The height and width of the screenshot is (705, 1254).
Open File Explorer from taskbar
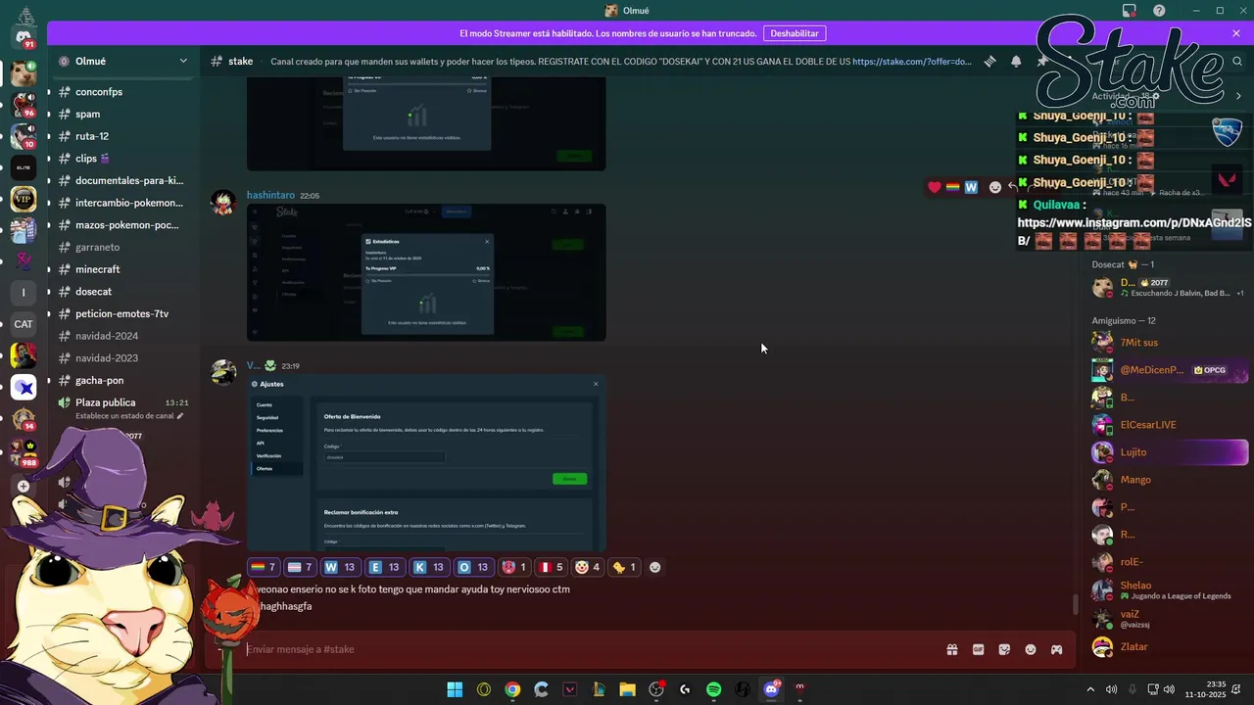click(627, 689)
